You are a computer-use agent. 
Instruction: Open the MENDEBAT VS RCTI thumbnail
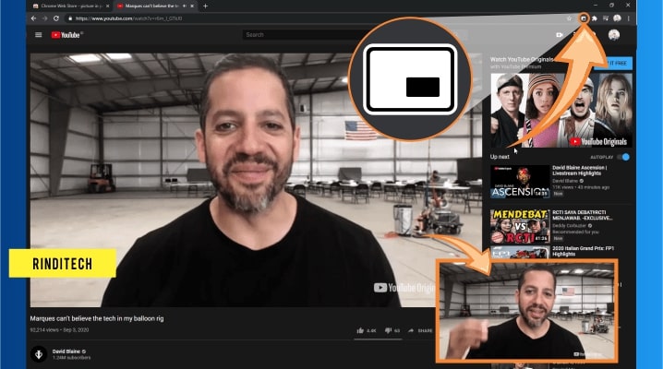(x=520, y=227)
